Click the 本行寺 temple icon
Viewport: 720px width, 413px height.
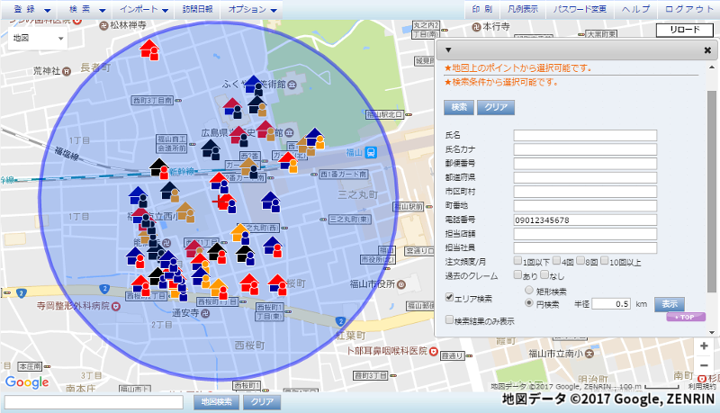coord(477,27)
